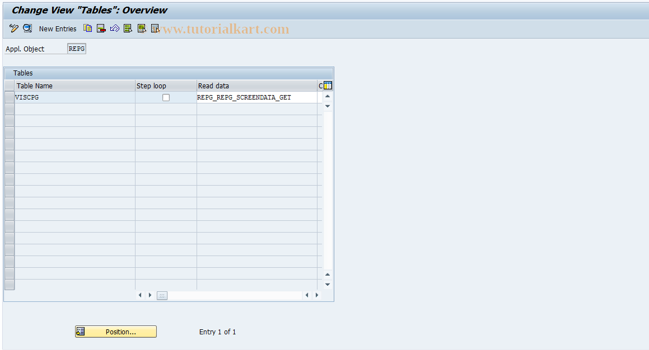
Task: Click the Deselect All entries icon
Action: (155, 28)
